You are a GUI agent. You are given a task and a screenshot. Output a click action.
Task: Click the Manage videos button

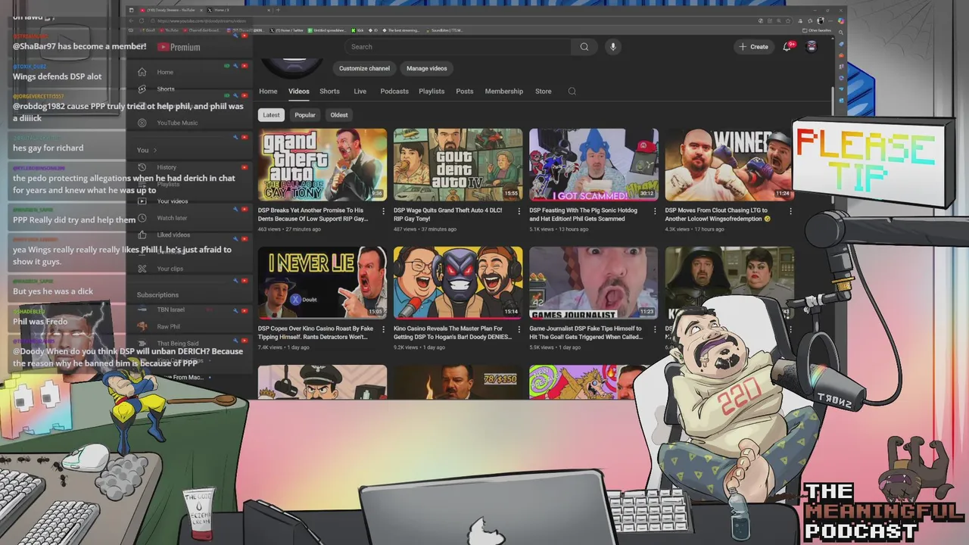pos(427,68)
